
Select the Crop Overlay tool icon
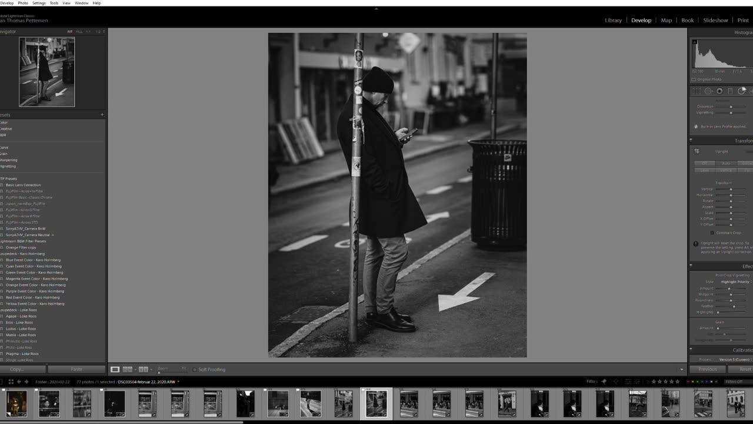click(x=697, y=91)
